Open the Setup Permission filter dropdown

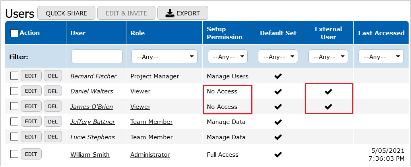227,56
